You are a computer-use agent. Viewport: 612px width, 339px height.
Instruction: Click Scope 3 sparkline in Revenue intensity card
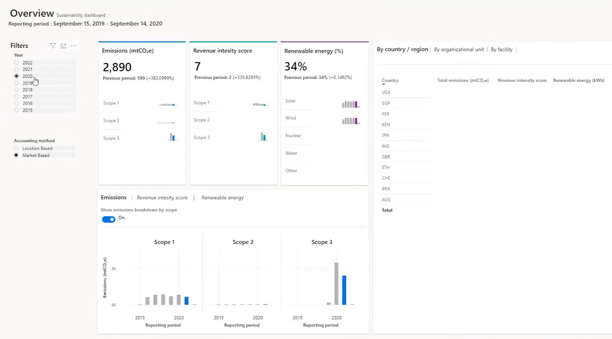tap(263, 137)
